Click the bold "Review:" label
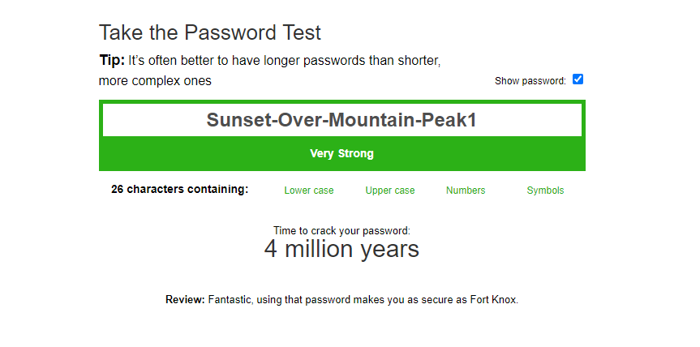The height and width of the screenshot is (347, 700). (185, 299)
